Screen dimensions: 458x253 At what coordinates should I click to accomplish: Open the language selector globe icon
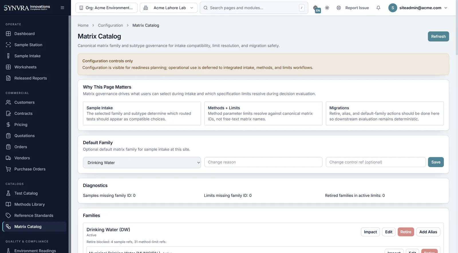(x=316, y=8)
